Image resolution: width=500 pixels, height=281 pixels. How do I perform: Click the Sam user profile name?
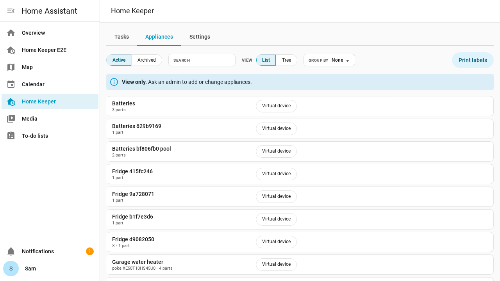pos(30,269)
